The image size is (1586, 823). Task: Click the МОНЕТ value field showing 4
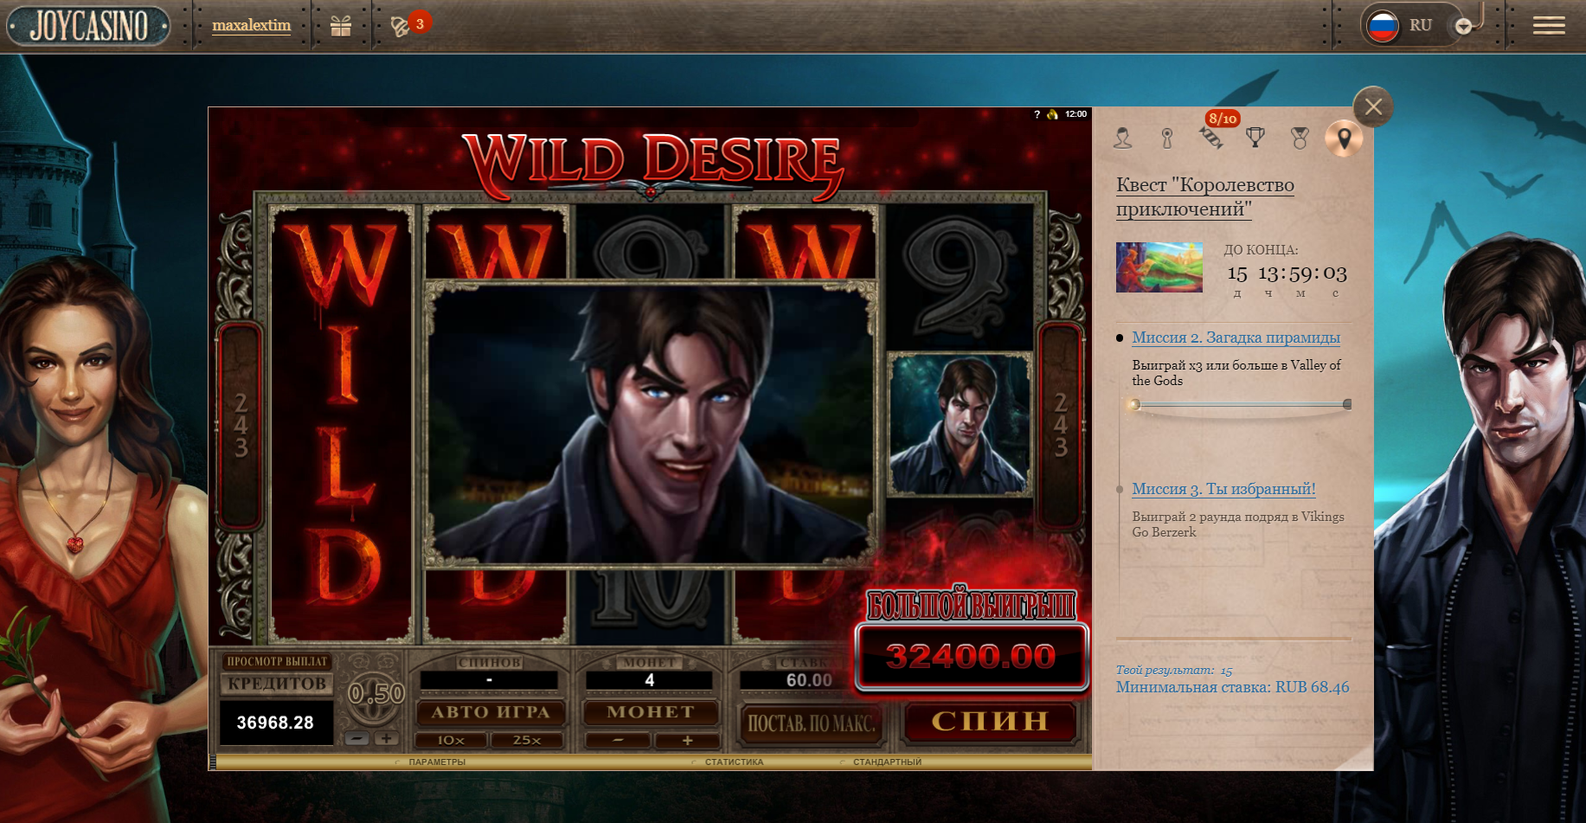tap(649, 680)
